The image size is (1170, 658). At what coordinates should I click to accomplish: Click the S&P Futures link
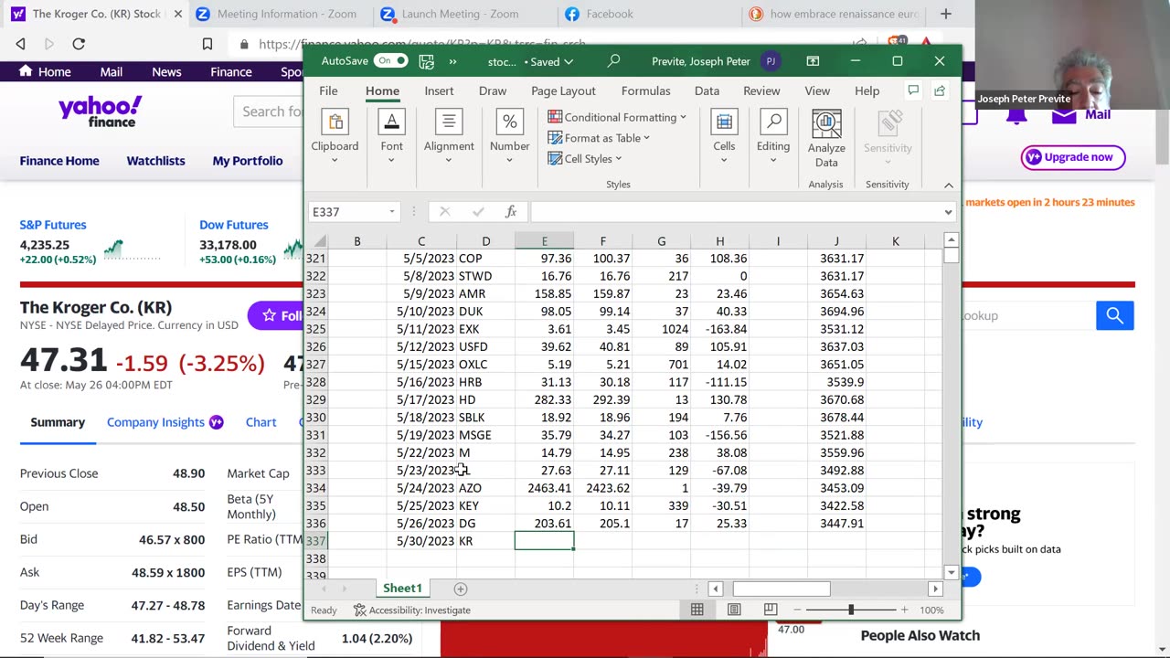pyautogui.click(x=53, y=225)
